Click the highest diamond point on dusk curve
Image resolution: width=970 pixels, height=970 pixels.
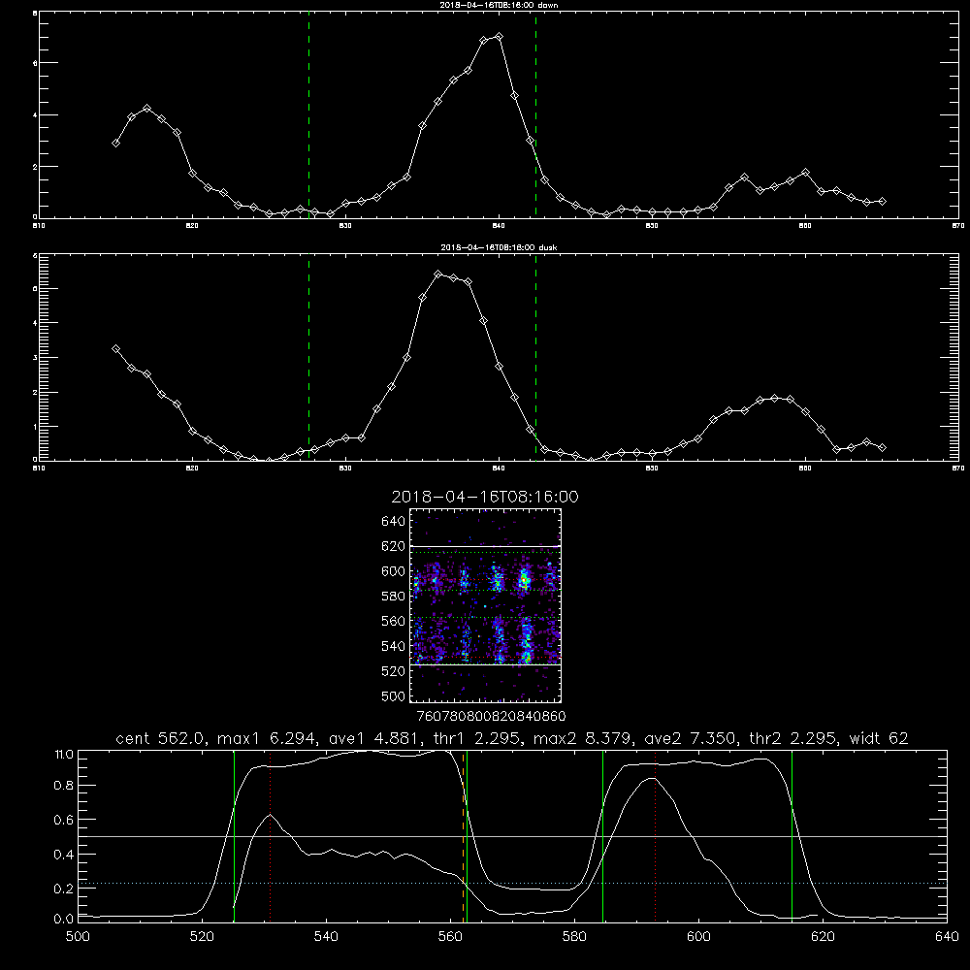pos(438,275)
